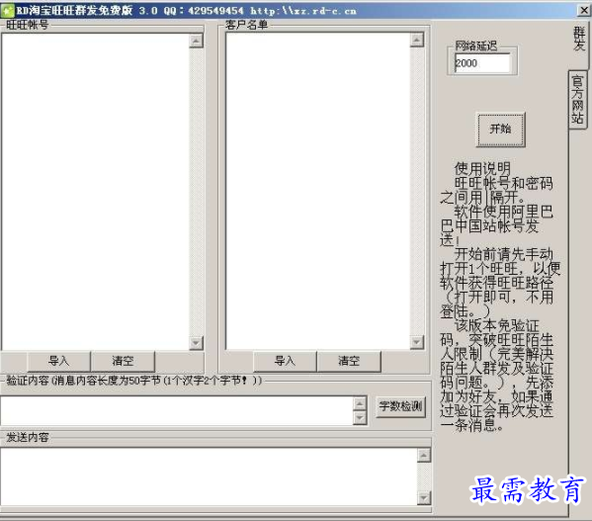
Task: Click scroll-down arrow of 客户名单 list
Action: click(417, 342)
